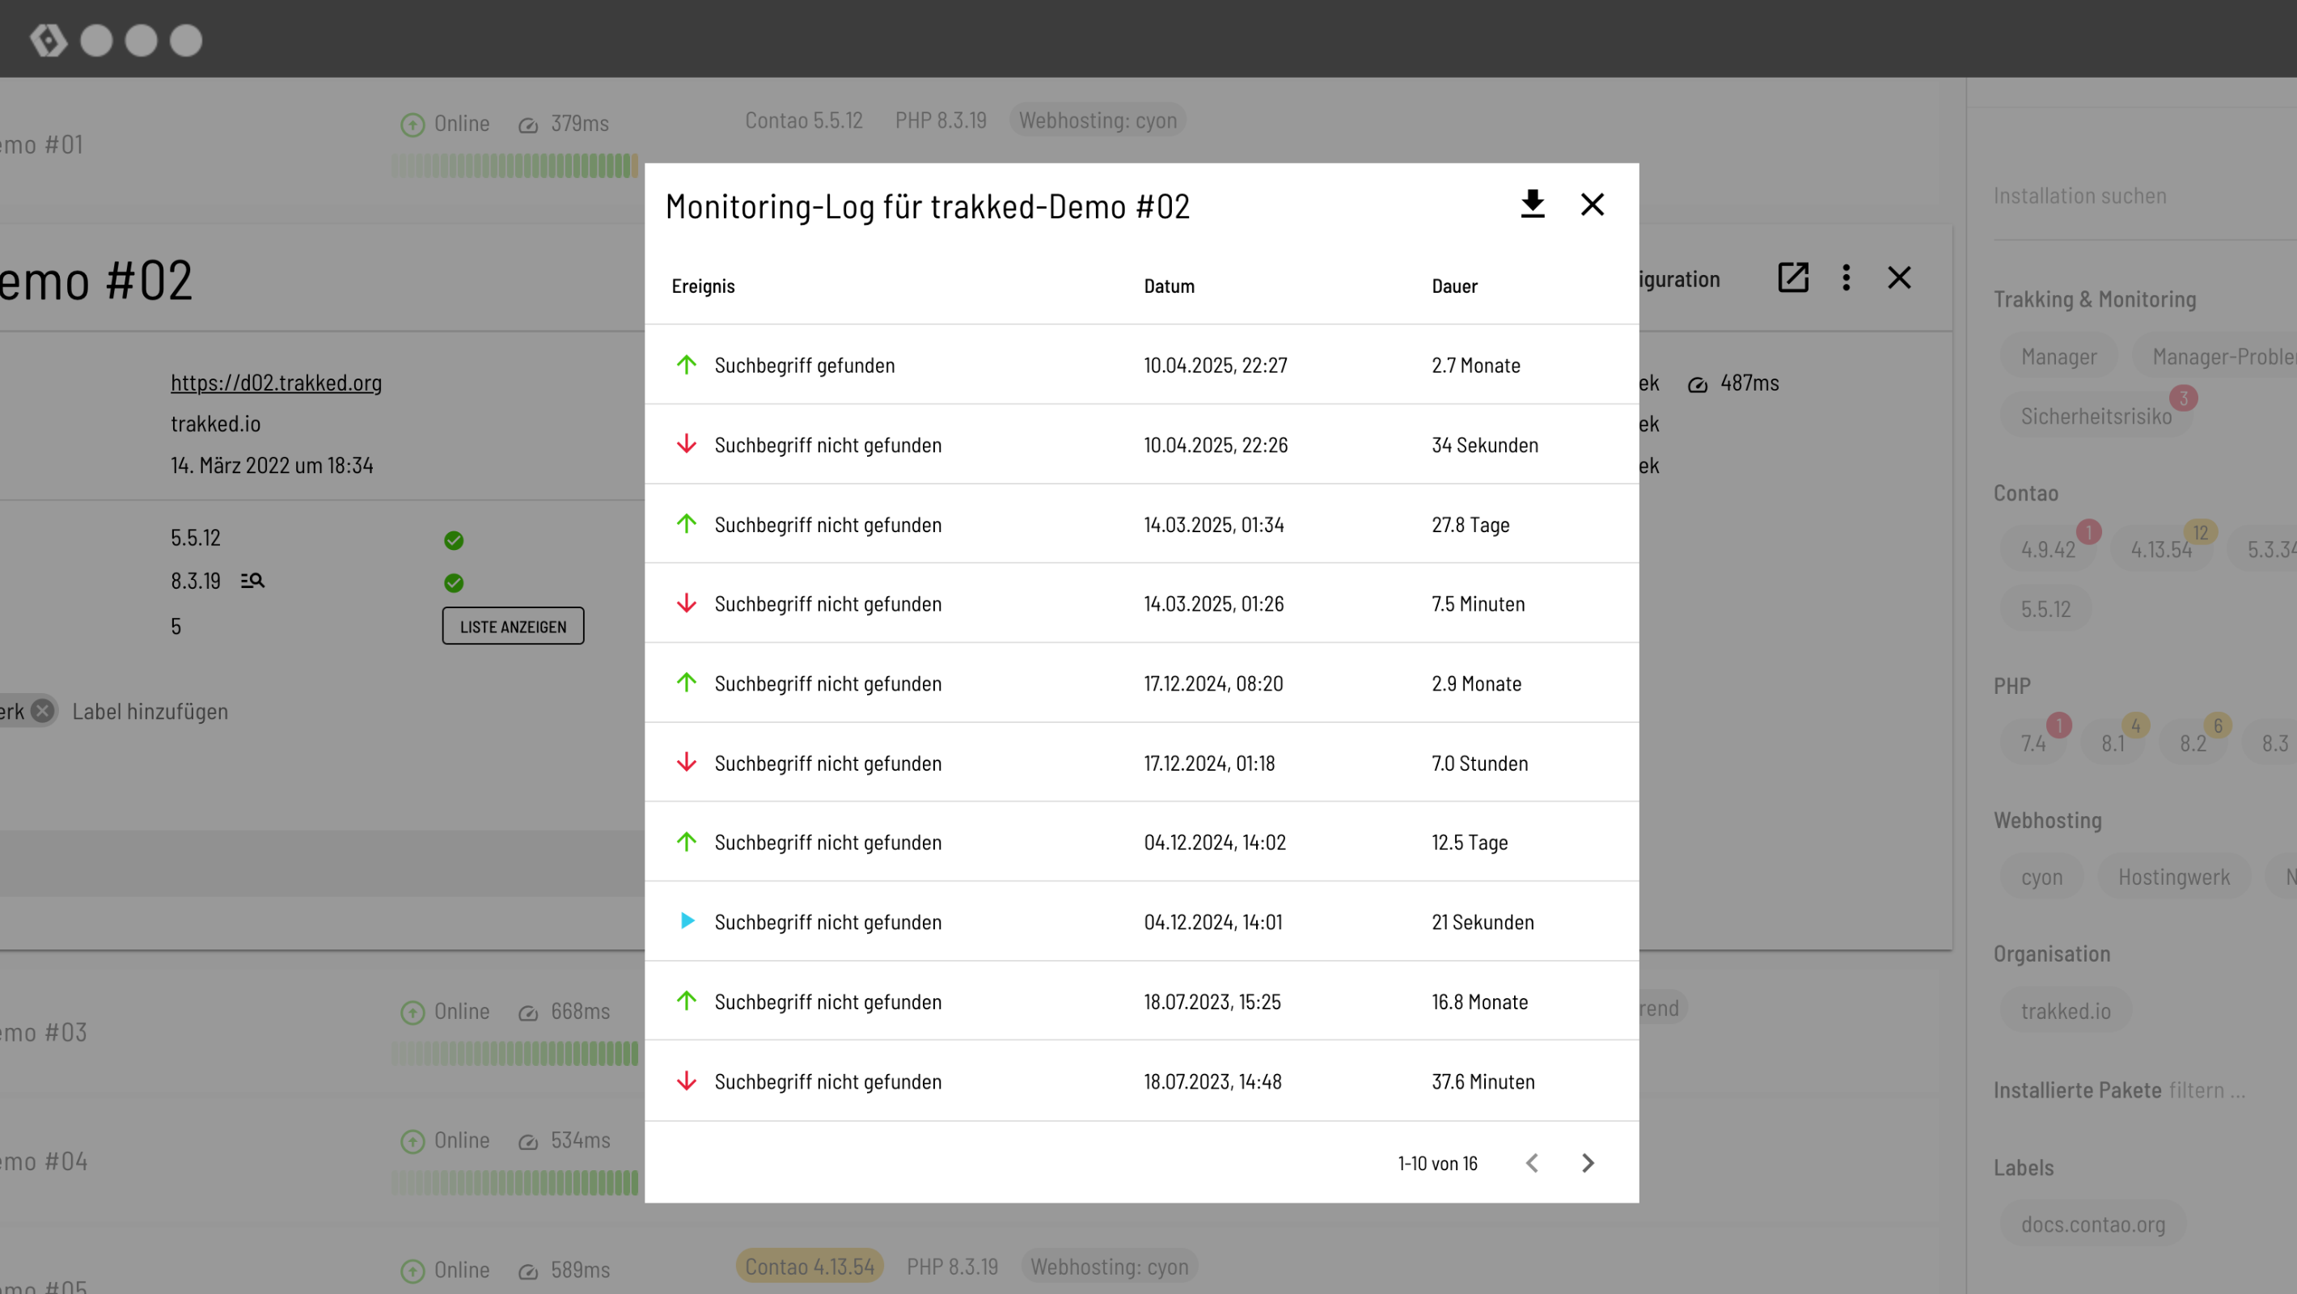Screen dimensions: 2297x1294
Task: Click Demo #03 uptime status bar
Action: click(514, 1054)
